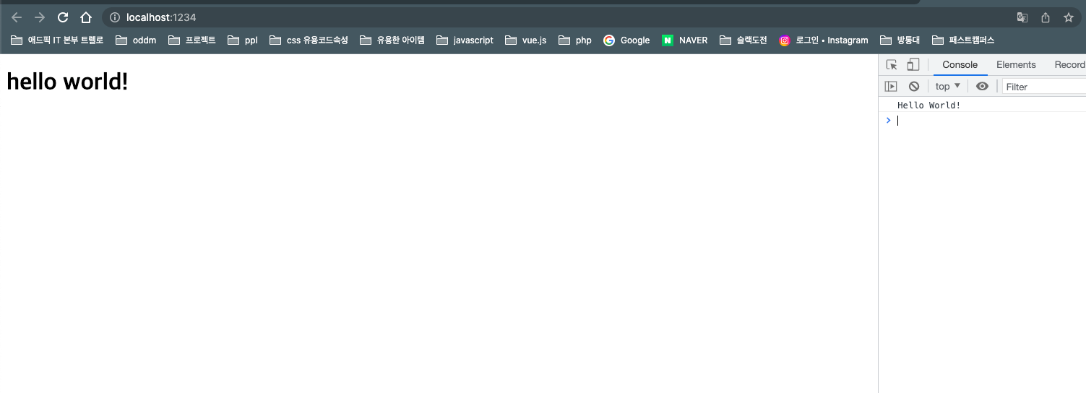This screenshot has width=1086, height=393.
Task: Create a live expression with eye icon
Action: tap(982, 87)
